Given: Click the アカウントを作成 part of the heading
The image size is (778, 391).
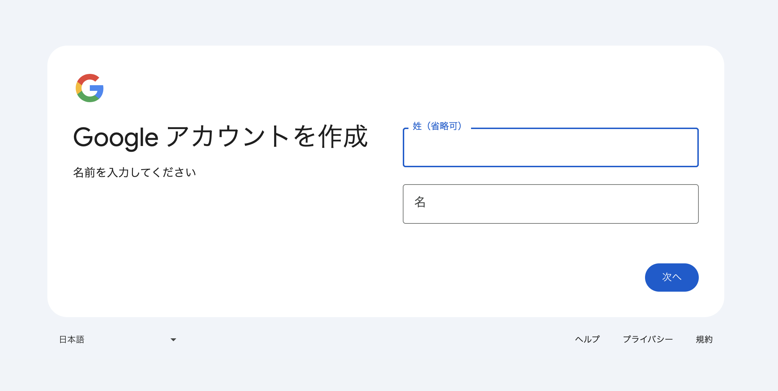Looking at the screenshot, I should (267, 136).
